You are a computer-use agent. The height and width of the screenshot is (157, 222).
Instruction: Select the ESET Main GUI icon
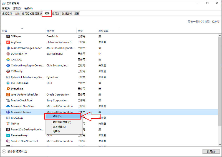8,83
